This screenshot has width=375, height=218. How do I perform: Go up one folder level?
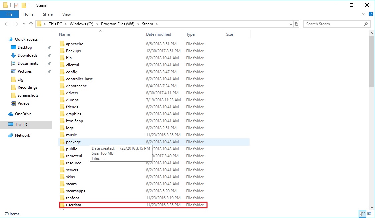click(x=31, y=24)
